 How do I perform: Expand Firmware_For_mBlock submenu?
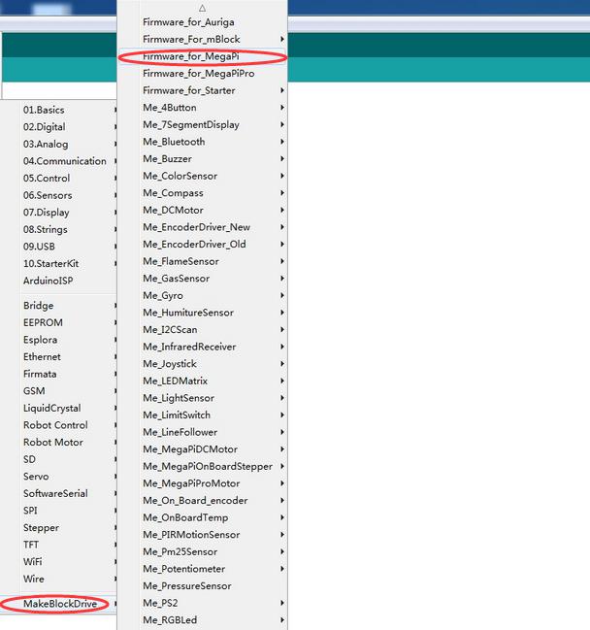pyautogui.click(x=203, y=40)
